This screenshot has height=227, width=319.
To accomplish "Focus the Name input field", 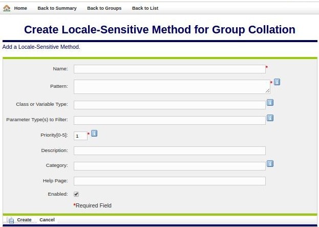I will click(169, 69).
